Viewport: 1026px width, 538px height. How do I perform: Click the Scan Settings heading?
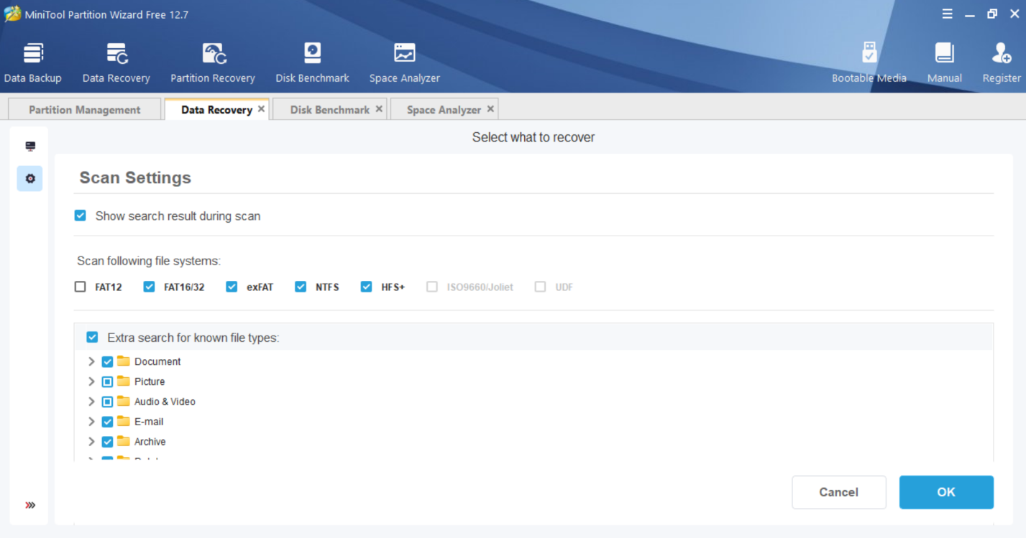[135, 177]
